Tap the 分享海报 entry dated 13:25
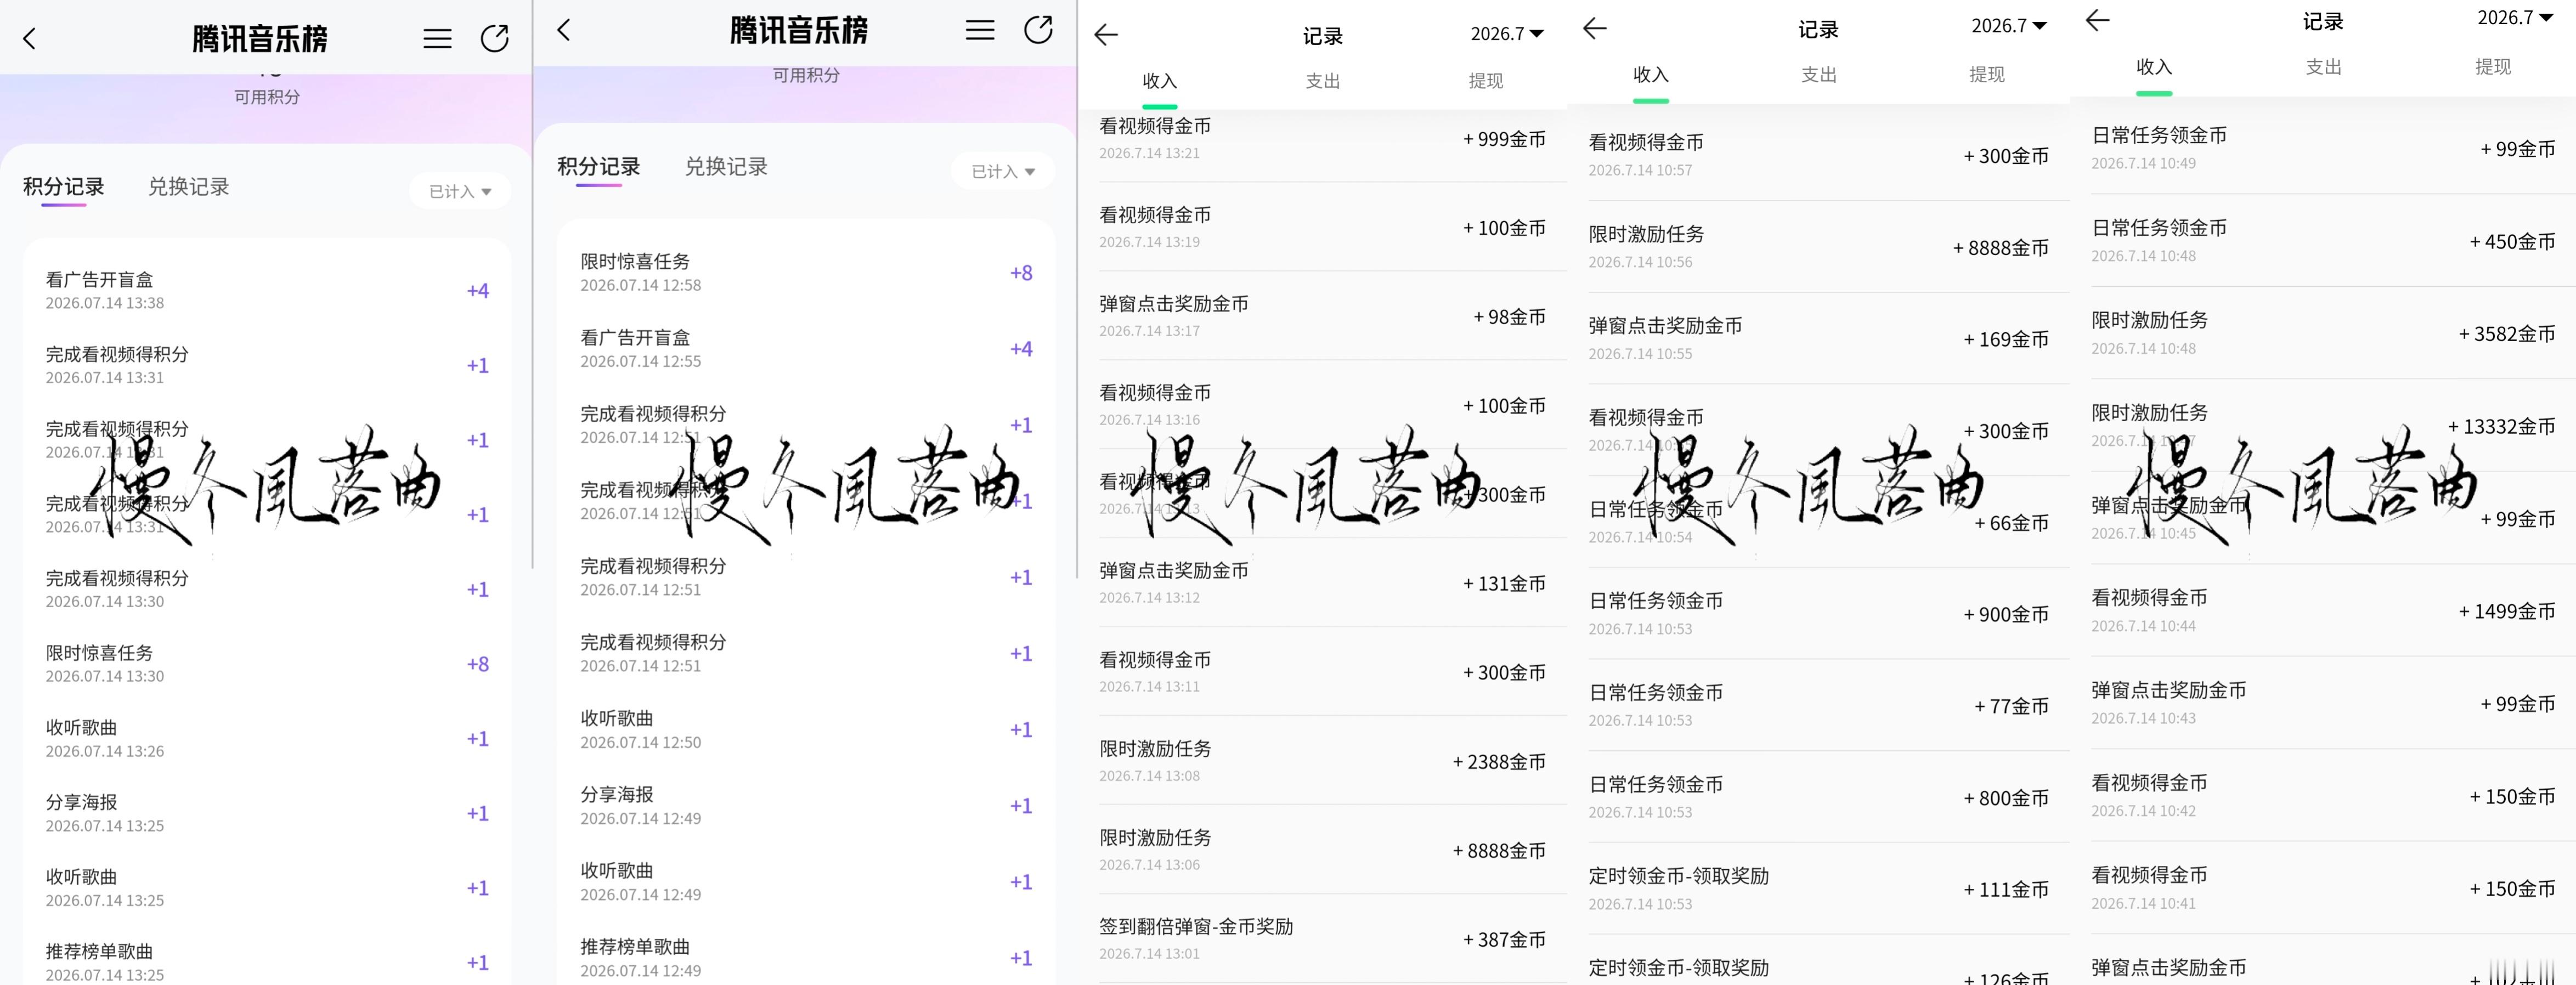This screenshot has width=2576, height=985. pos(267,813)
